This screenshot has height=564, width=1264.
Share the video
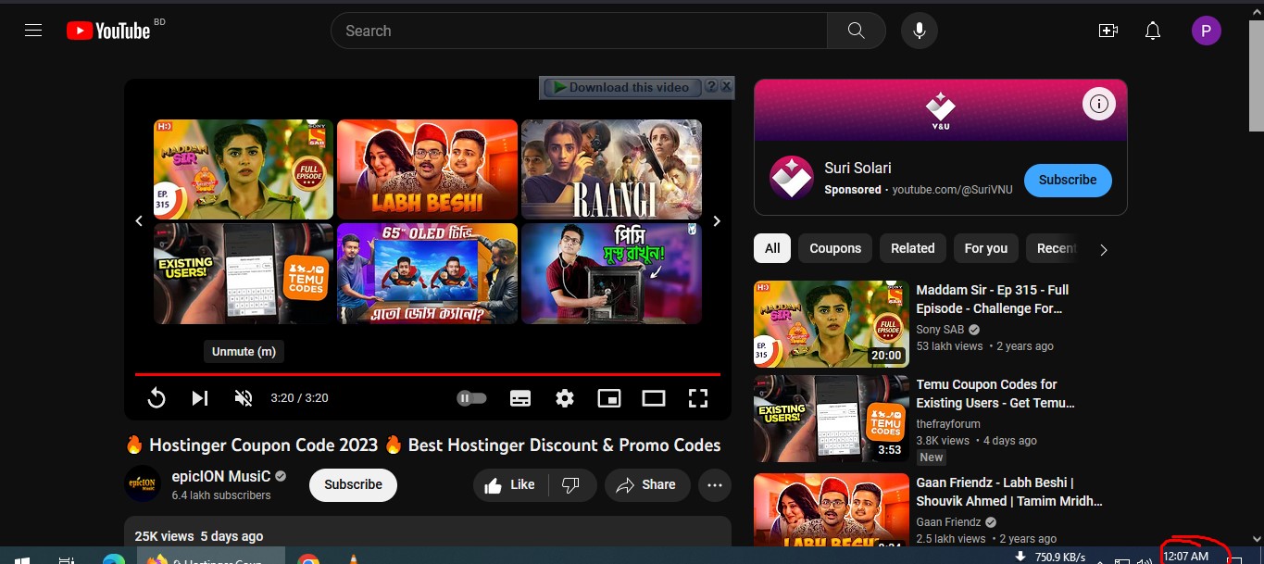point(646,484)
